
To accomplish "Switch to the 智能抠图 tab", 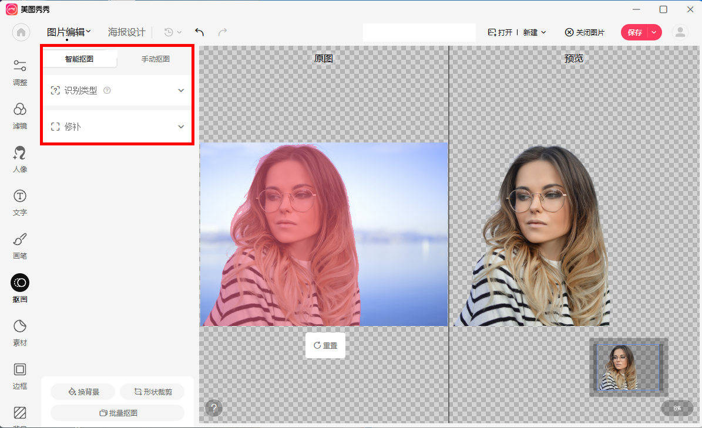I will tap(79, 59).
